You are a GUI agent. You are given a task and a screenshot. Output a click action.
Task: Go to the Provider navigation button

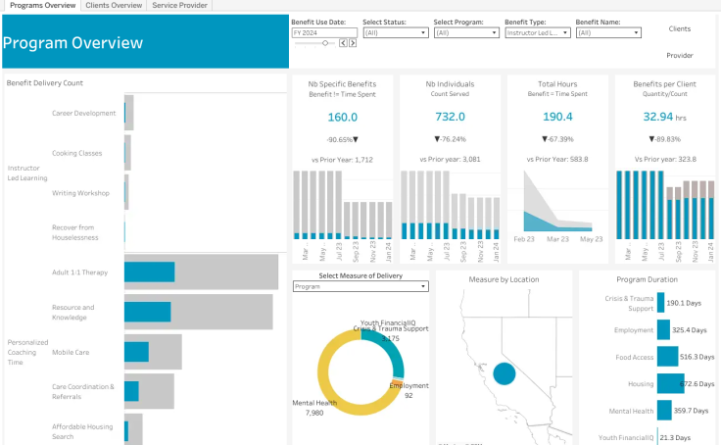coord(679,55)
